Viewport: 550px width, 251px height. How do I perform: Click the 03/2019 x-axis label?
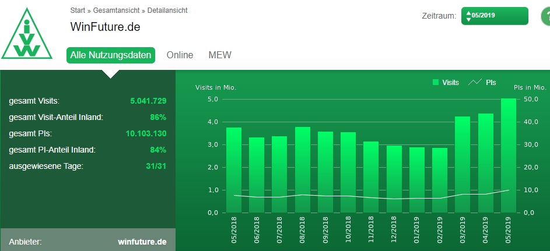[463, 229]
